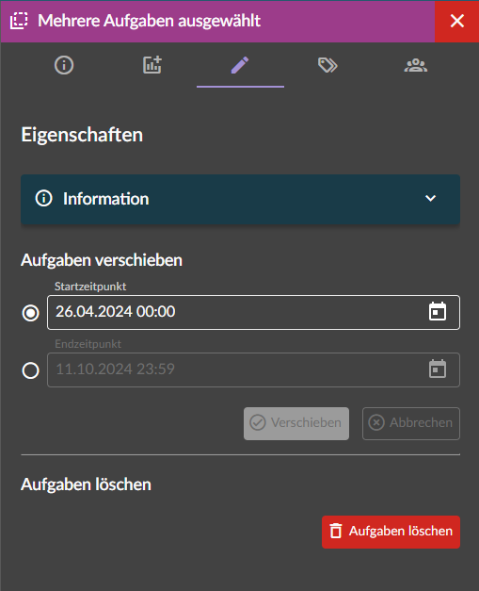Open the info tab icon
This screenshot has height=591, width=479.
(64, 65)
